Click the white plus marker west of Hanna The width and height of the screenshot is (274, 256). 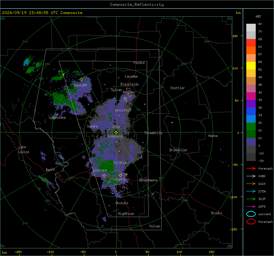coord(172,122)
